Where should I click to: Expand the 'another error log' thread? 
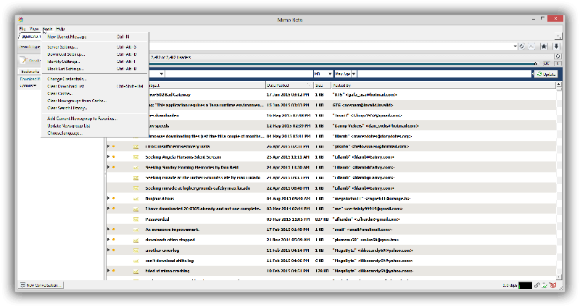pyautogui.click(x=108, y=250)
